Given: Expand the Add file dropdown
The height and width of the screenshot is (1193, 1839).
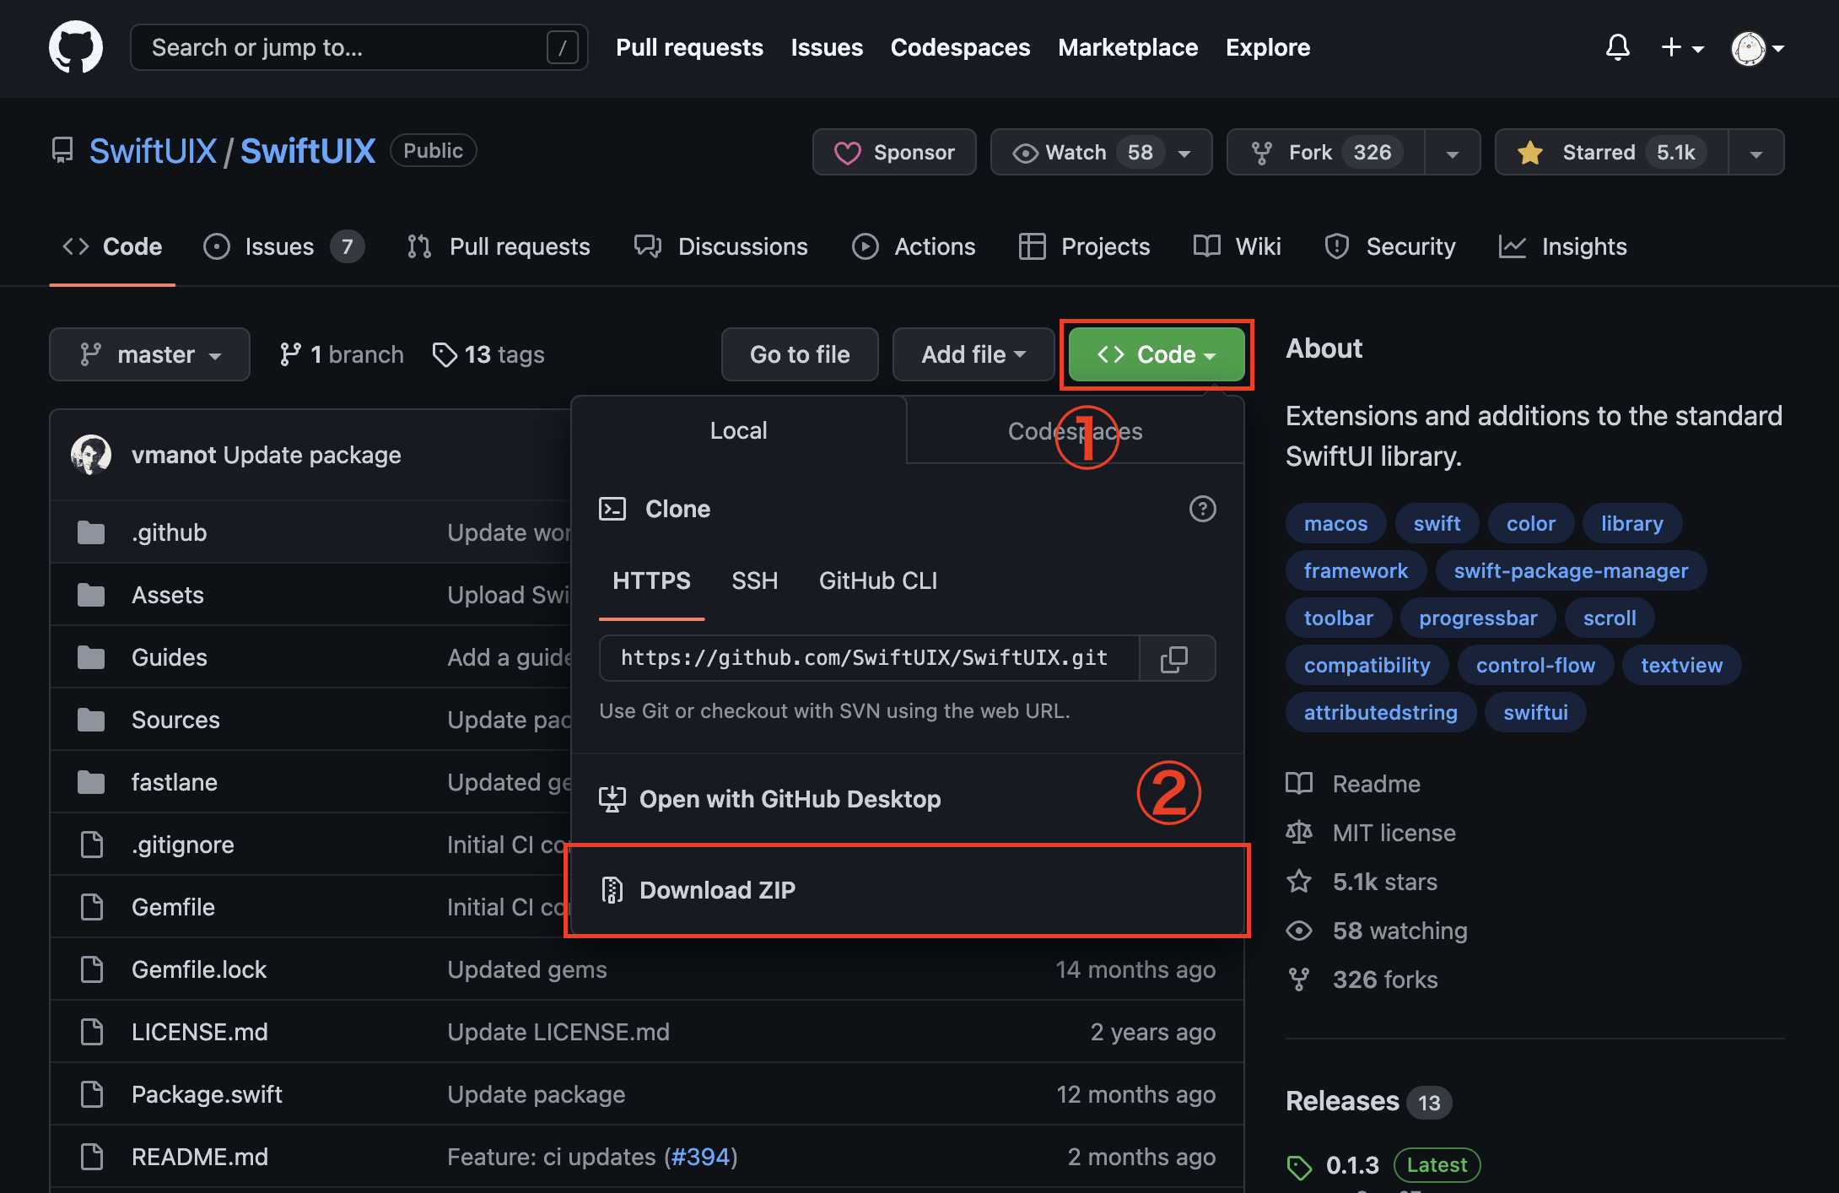Looking at the screenshot, I should (973, 354).
